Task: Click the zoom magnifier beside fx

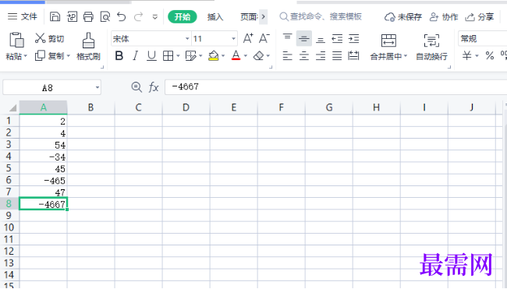Action: 136,87
